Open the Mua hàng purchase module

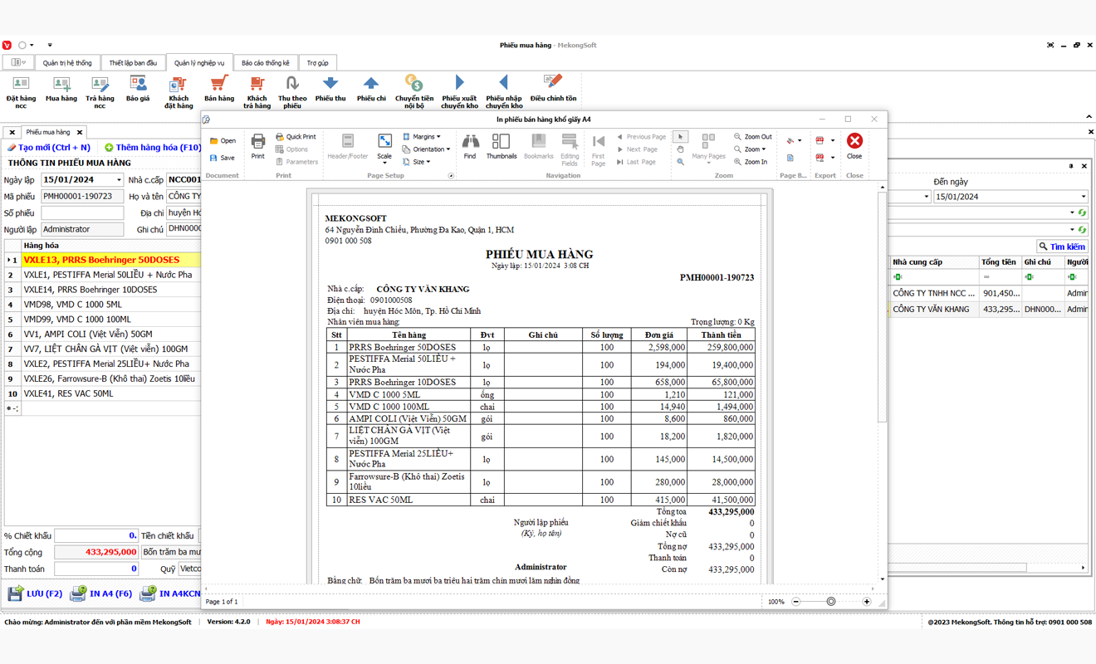[61, 89]
